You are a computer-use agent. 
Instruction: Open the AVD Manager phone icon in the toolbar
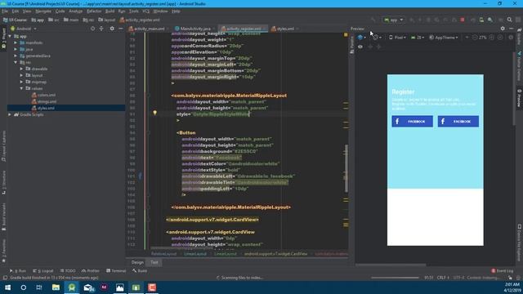[x=481, y=20]
